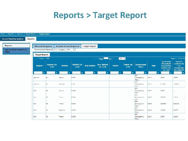The image size is (188, 141).
Task: Jump to last page in the grid pager
Action: click(117, 59)
